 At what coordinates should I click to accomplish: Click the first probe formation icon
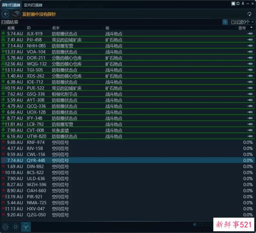coord(5,226)
